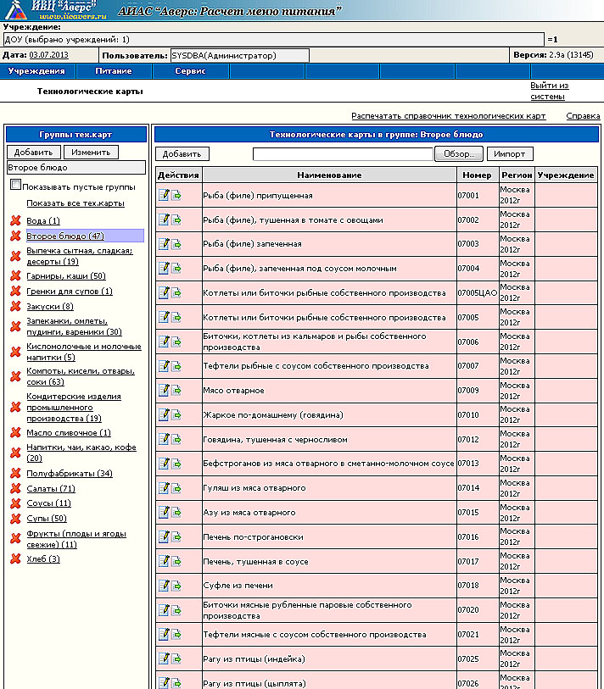
Task: Click the Регион column header
Action: tap(517, 175)
